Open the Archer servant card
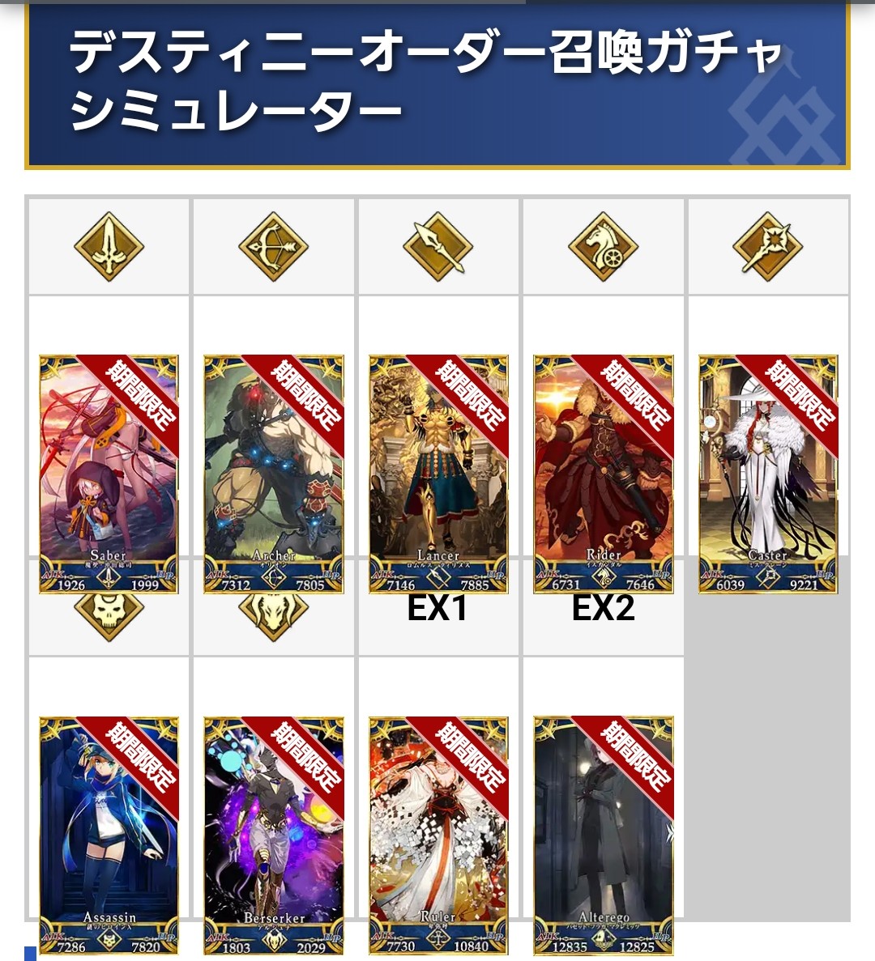Viewport: 875px width, 961px height. coord(274,474)
